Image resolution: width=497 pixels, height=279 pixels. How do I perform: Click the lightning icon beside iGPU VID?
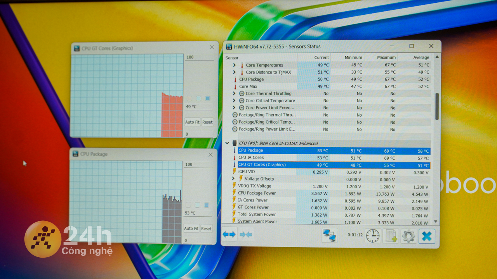click(x=234, y=172)
